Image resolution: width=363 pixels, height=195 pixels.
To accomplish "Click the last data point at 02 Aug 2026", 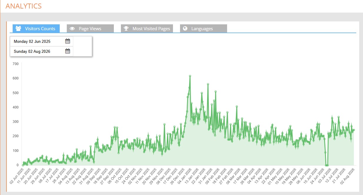I will coord(354,130).
